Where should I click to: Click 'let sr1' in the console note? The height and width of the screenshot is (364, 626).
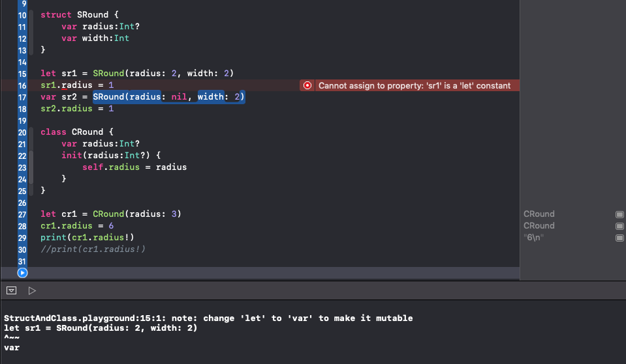pos(19,328)
